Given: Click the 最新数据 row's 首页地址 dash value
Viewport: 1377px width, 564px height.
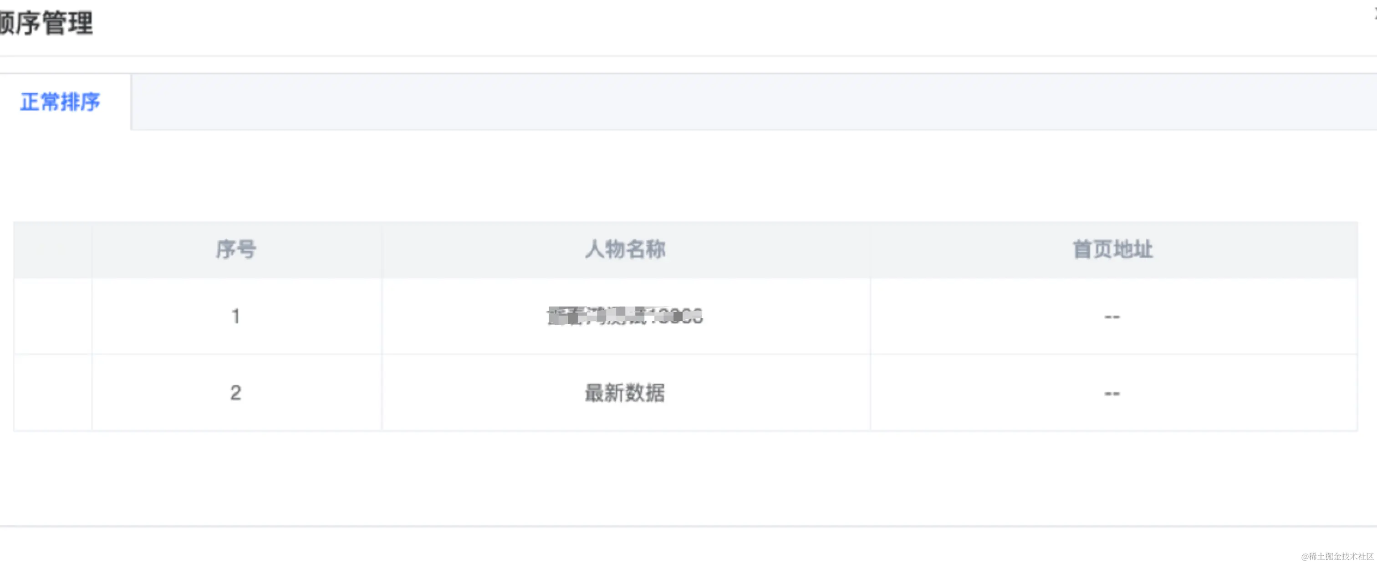Looking at the screenshot, I should 1112,393.
